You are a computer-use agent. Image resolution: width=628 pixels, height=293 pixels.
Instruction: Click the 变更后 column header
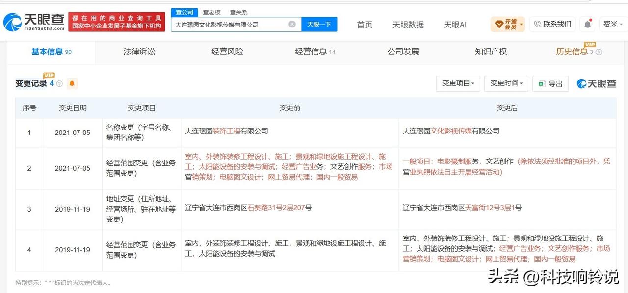pyautogui.click(x=507, y=108)
